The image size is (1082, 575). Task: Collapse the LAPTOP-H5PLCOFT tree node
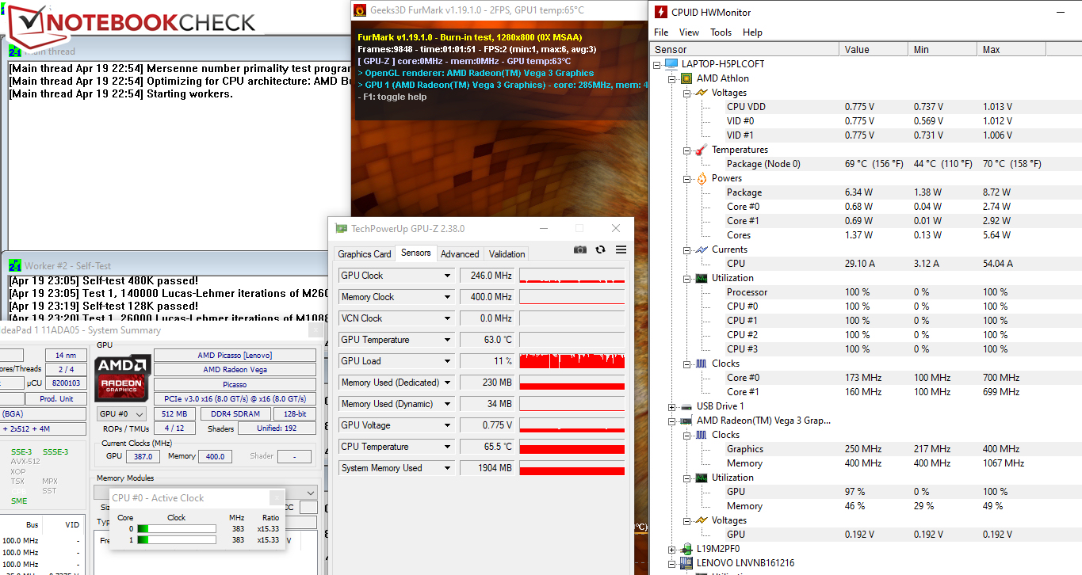pos(657,64)
